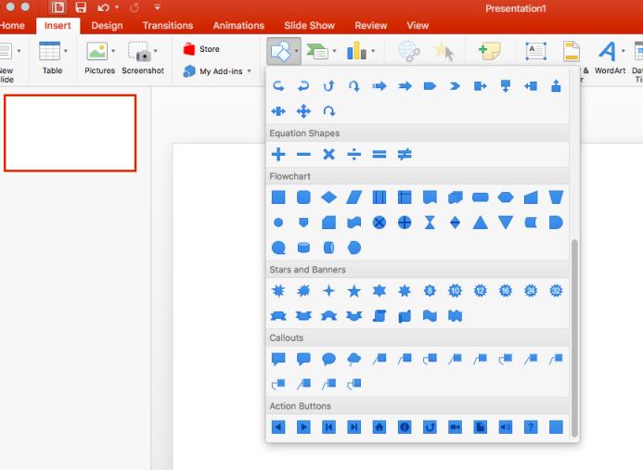Switch to the Design tab
The width and height of the screenshot is (643, 470).
point(107,25)
